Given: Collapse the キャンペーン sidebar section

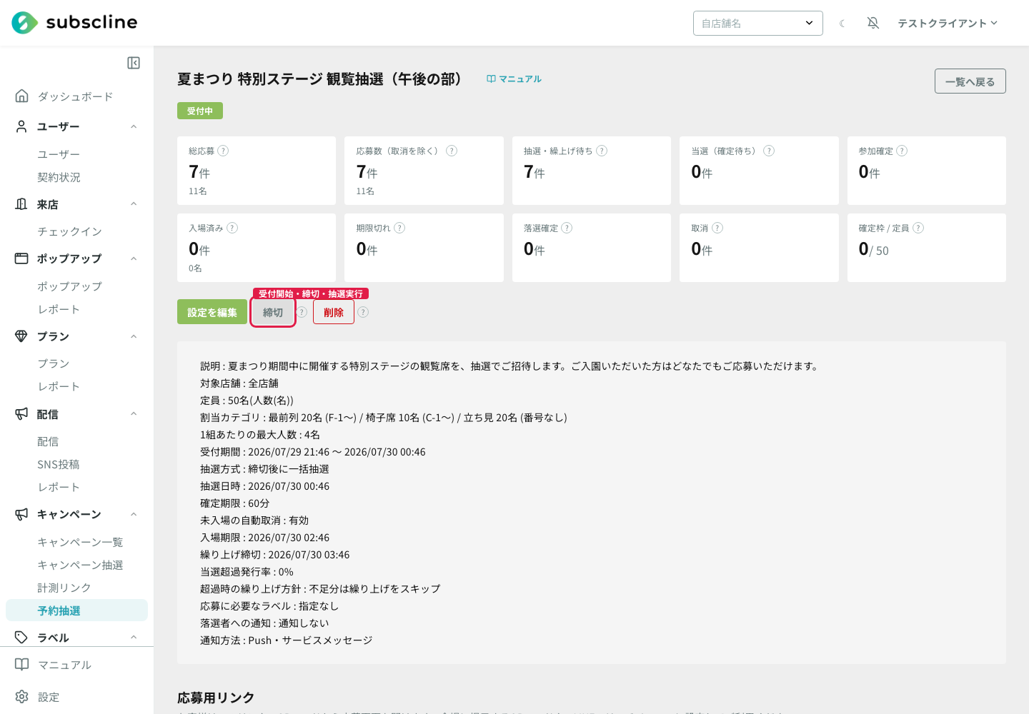Looking at the screenshot, I should (134, 514).
